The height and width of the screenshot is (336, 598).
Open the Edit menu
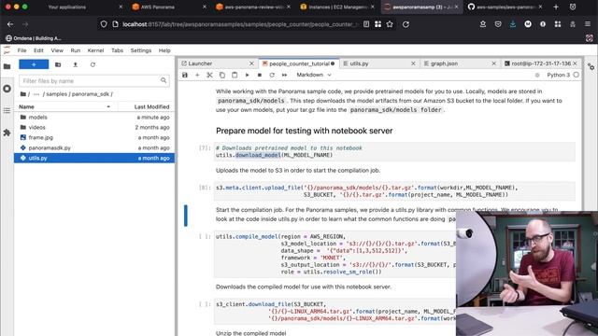38,50
